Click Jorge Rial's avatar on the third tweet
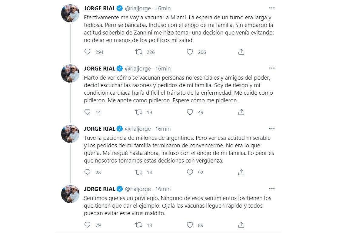Viewport: 349px width, 233px height. click(70, 134)
